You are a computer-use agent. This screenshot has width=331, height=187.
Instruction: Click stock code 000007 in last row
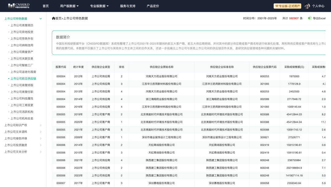[x=61, y=183]
